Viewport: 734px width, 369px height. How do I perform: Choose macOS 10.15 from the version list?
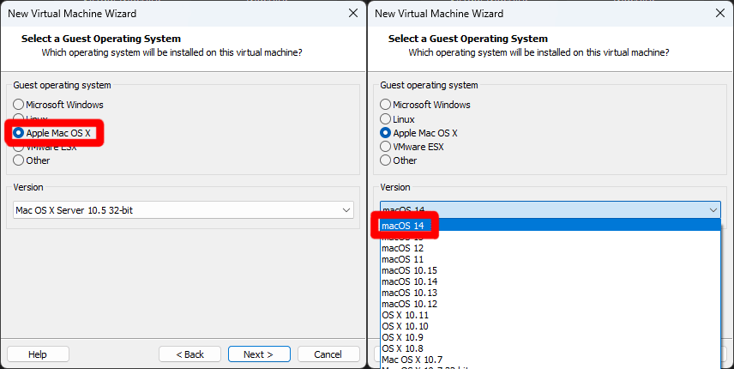pyautogui.click(x=550, y=270)
